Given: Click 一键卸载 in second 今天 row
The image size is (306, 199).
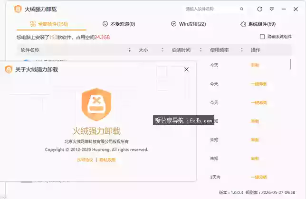Looking at the screenshot, I should (x=258, y=84).
